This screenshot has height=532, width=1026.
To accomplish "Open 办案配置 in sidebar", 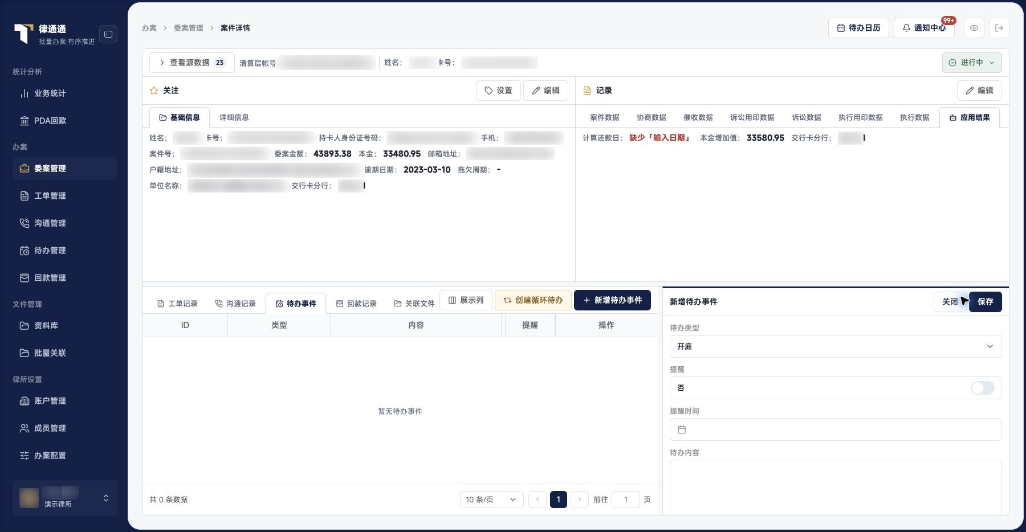I will pyautogui.click(x=65, y=456).
